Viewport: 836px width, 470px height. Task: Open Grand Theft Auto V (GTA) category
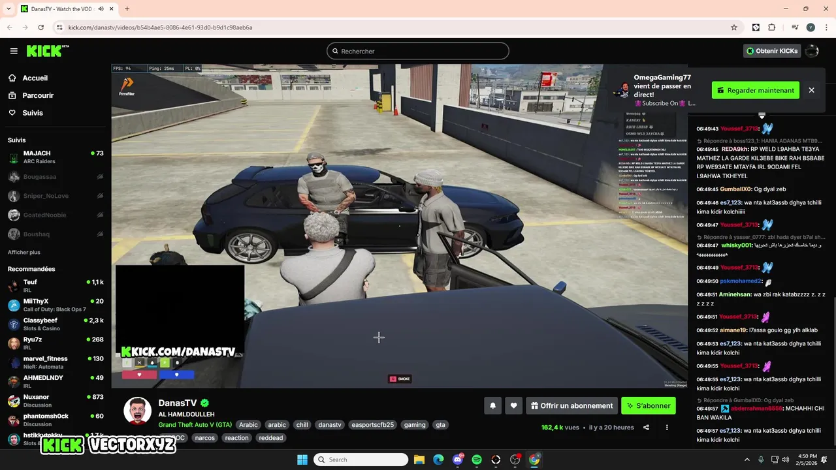coord(195,425)
